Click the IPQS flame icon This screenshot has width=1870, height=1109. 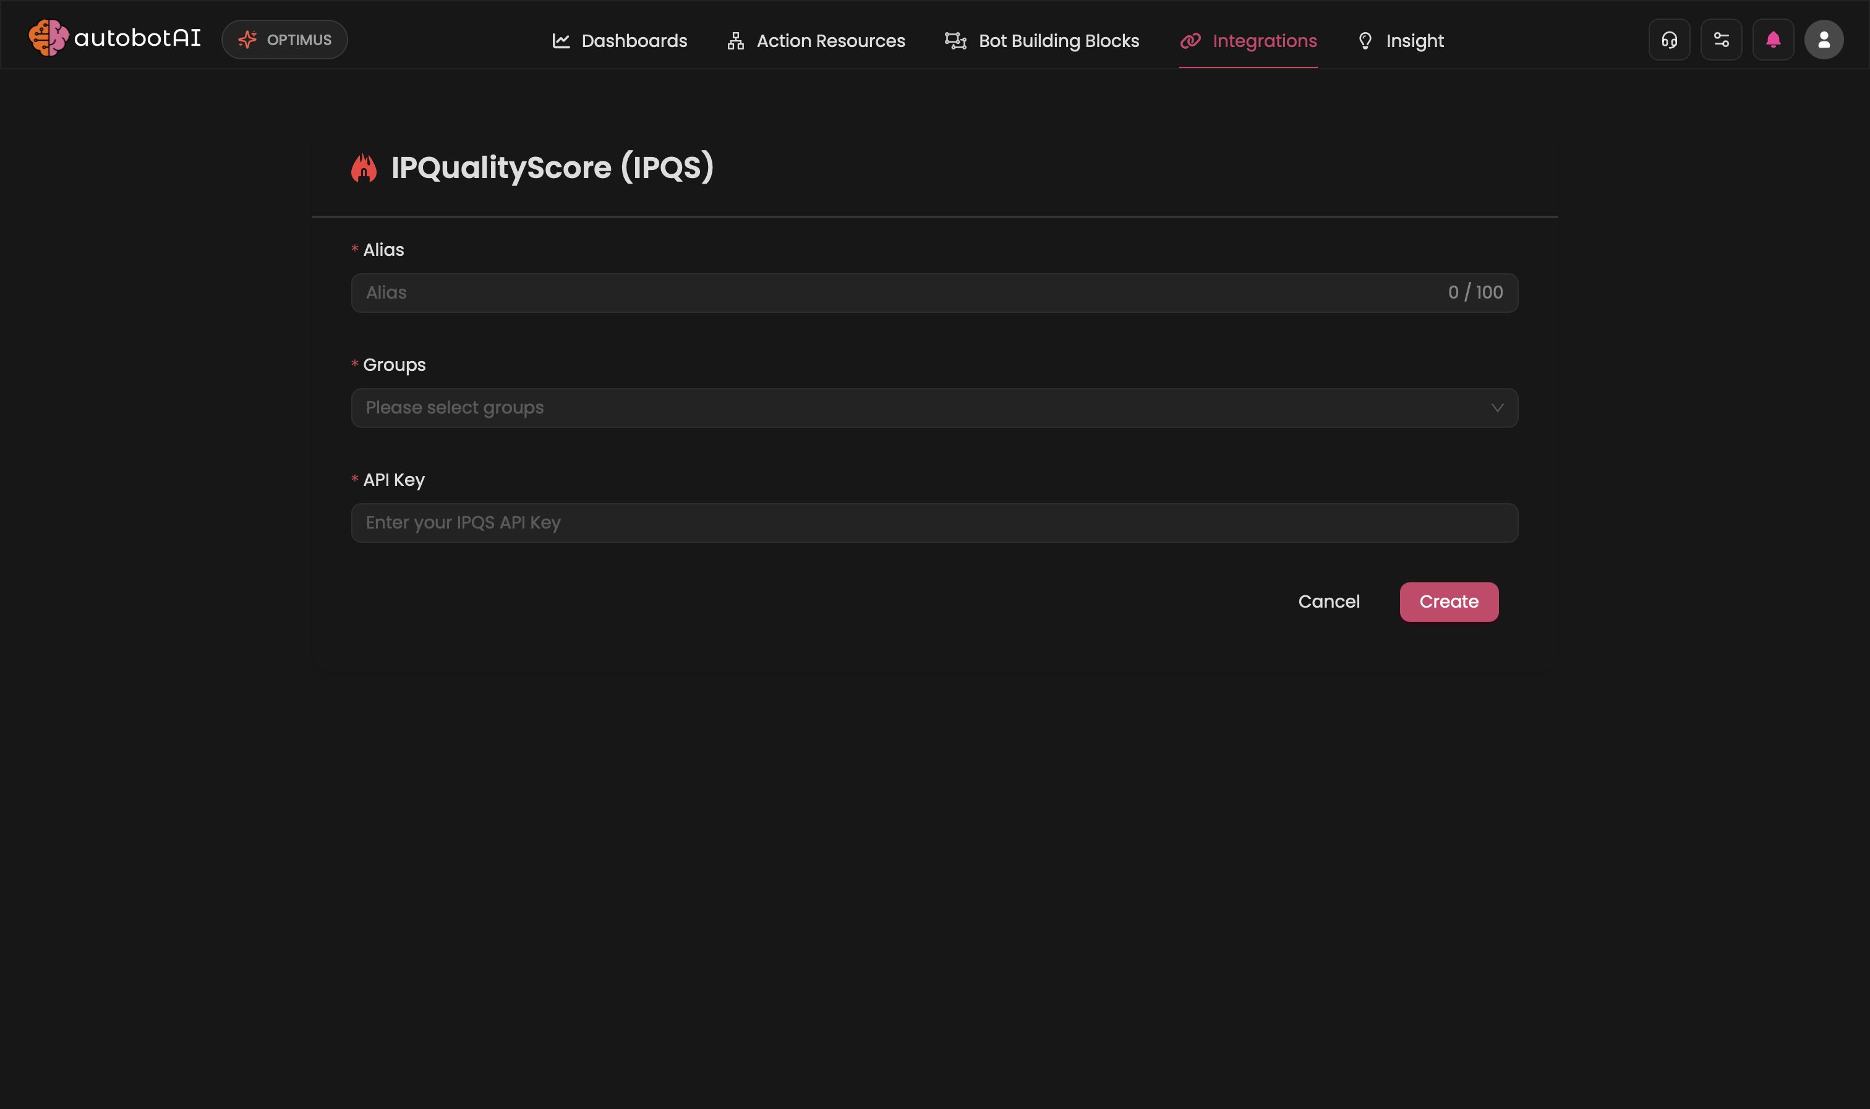click(x=364, y=168)
